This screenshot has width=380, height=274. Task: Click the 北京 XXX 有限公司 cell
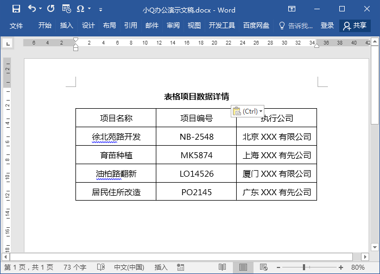[276, 136]
